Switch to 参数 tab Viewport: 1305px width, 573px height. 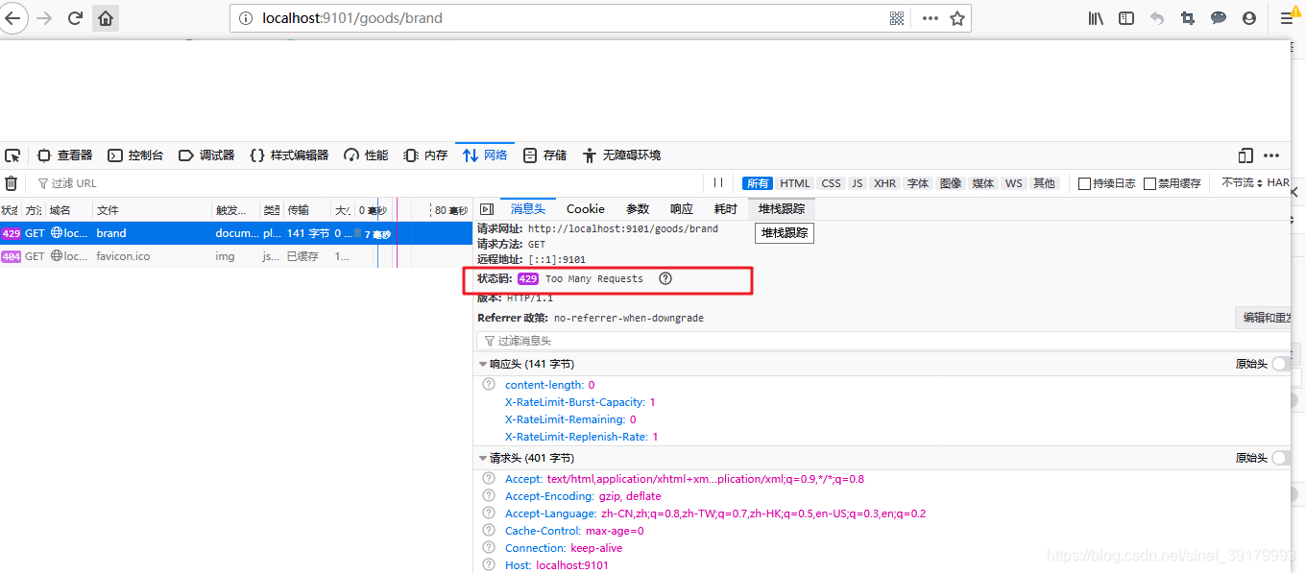[x=638, y=209]
